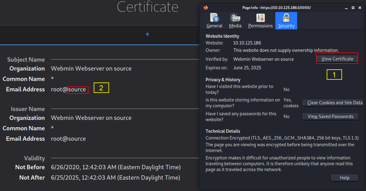The height and width of the screenshot is (191, 366).
Task: Click the Page Info window title text
Action: point(277,8)
